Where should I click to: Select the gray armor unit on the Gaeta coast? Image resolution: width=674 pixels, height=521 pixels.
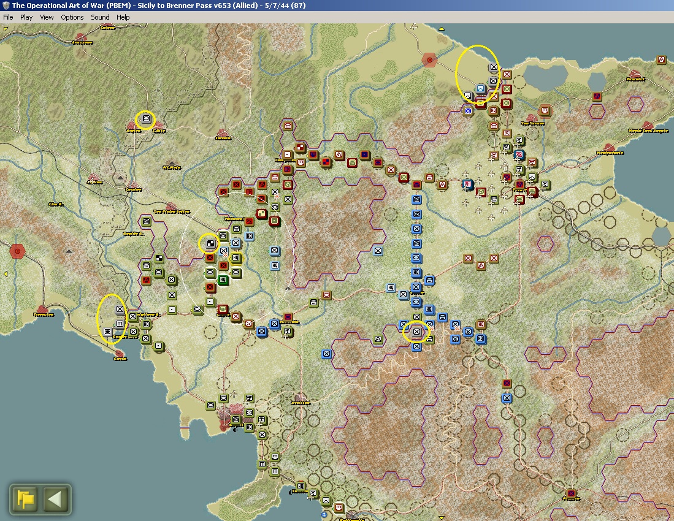point(107,332)
